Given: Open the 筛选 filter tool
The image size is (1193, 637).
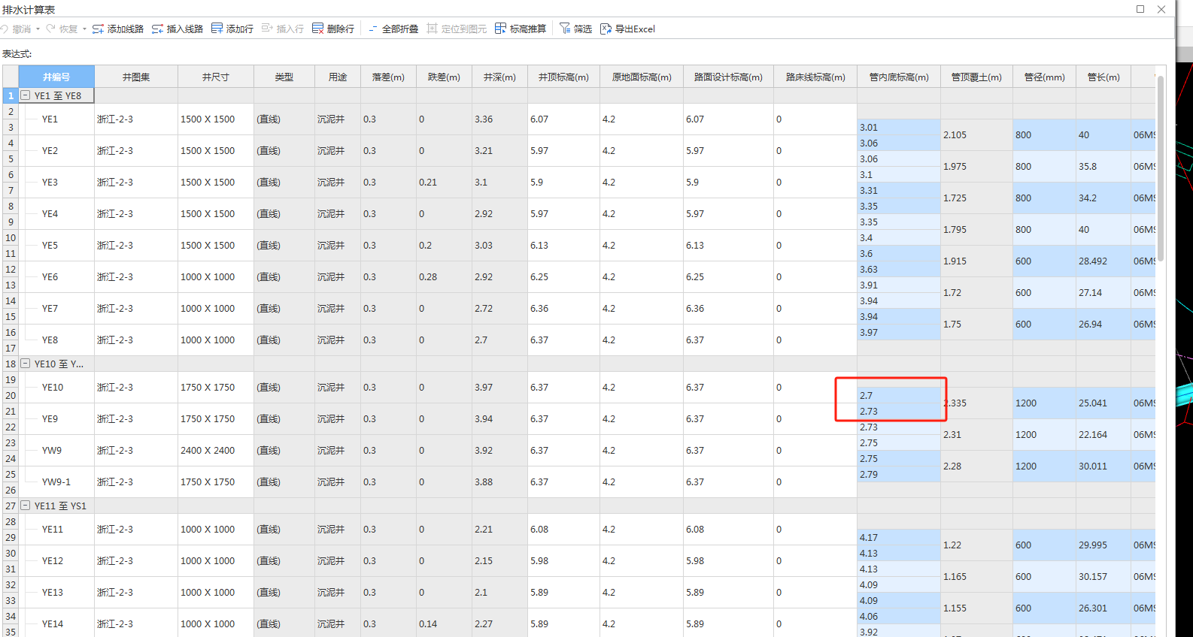Looking at the screenshot, I should 576,29.
